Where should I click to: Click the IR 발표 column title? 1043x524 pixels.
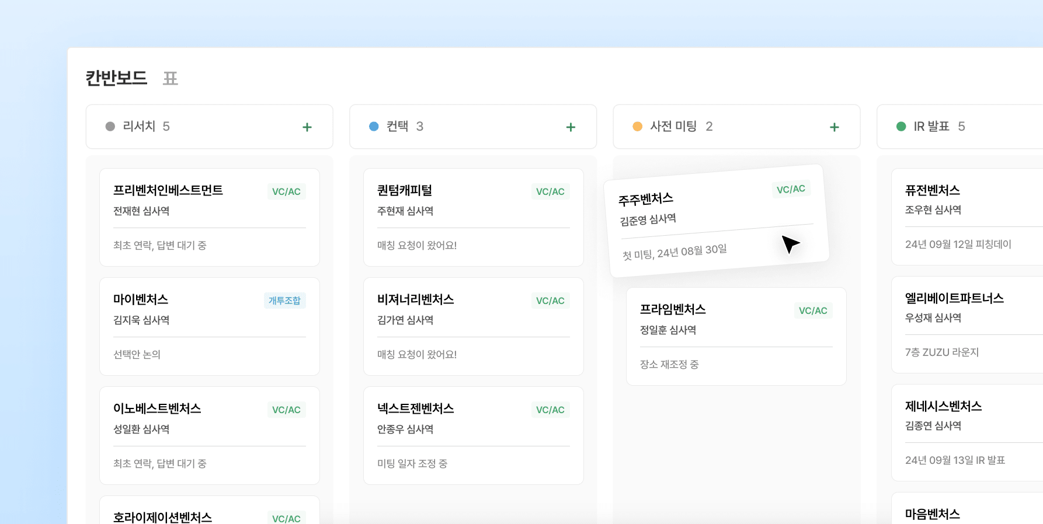coord(931,127)
